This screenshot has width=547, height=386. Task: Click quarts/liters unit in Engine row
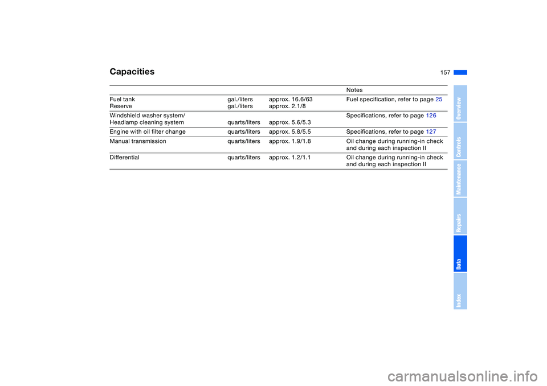tap(244, 132)
